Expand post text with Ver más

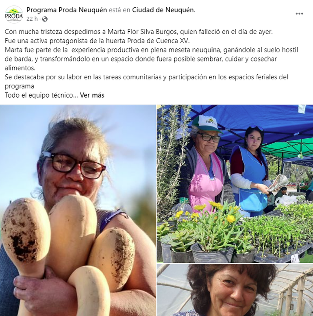[92, 95]
